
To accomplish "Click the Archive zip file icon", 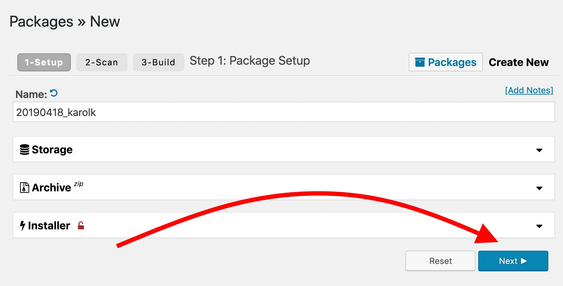I will 24,188.
